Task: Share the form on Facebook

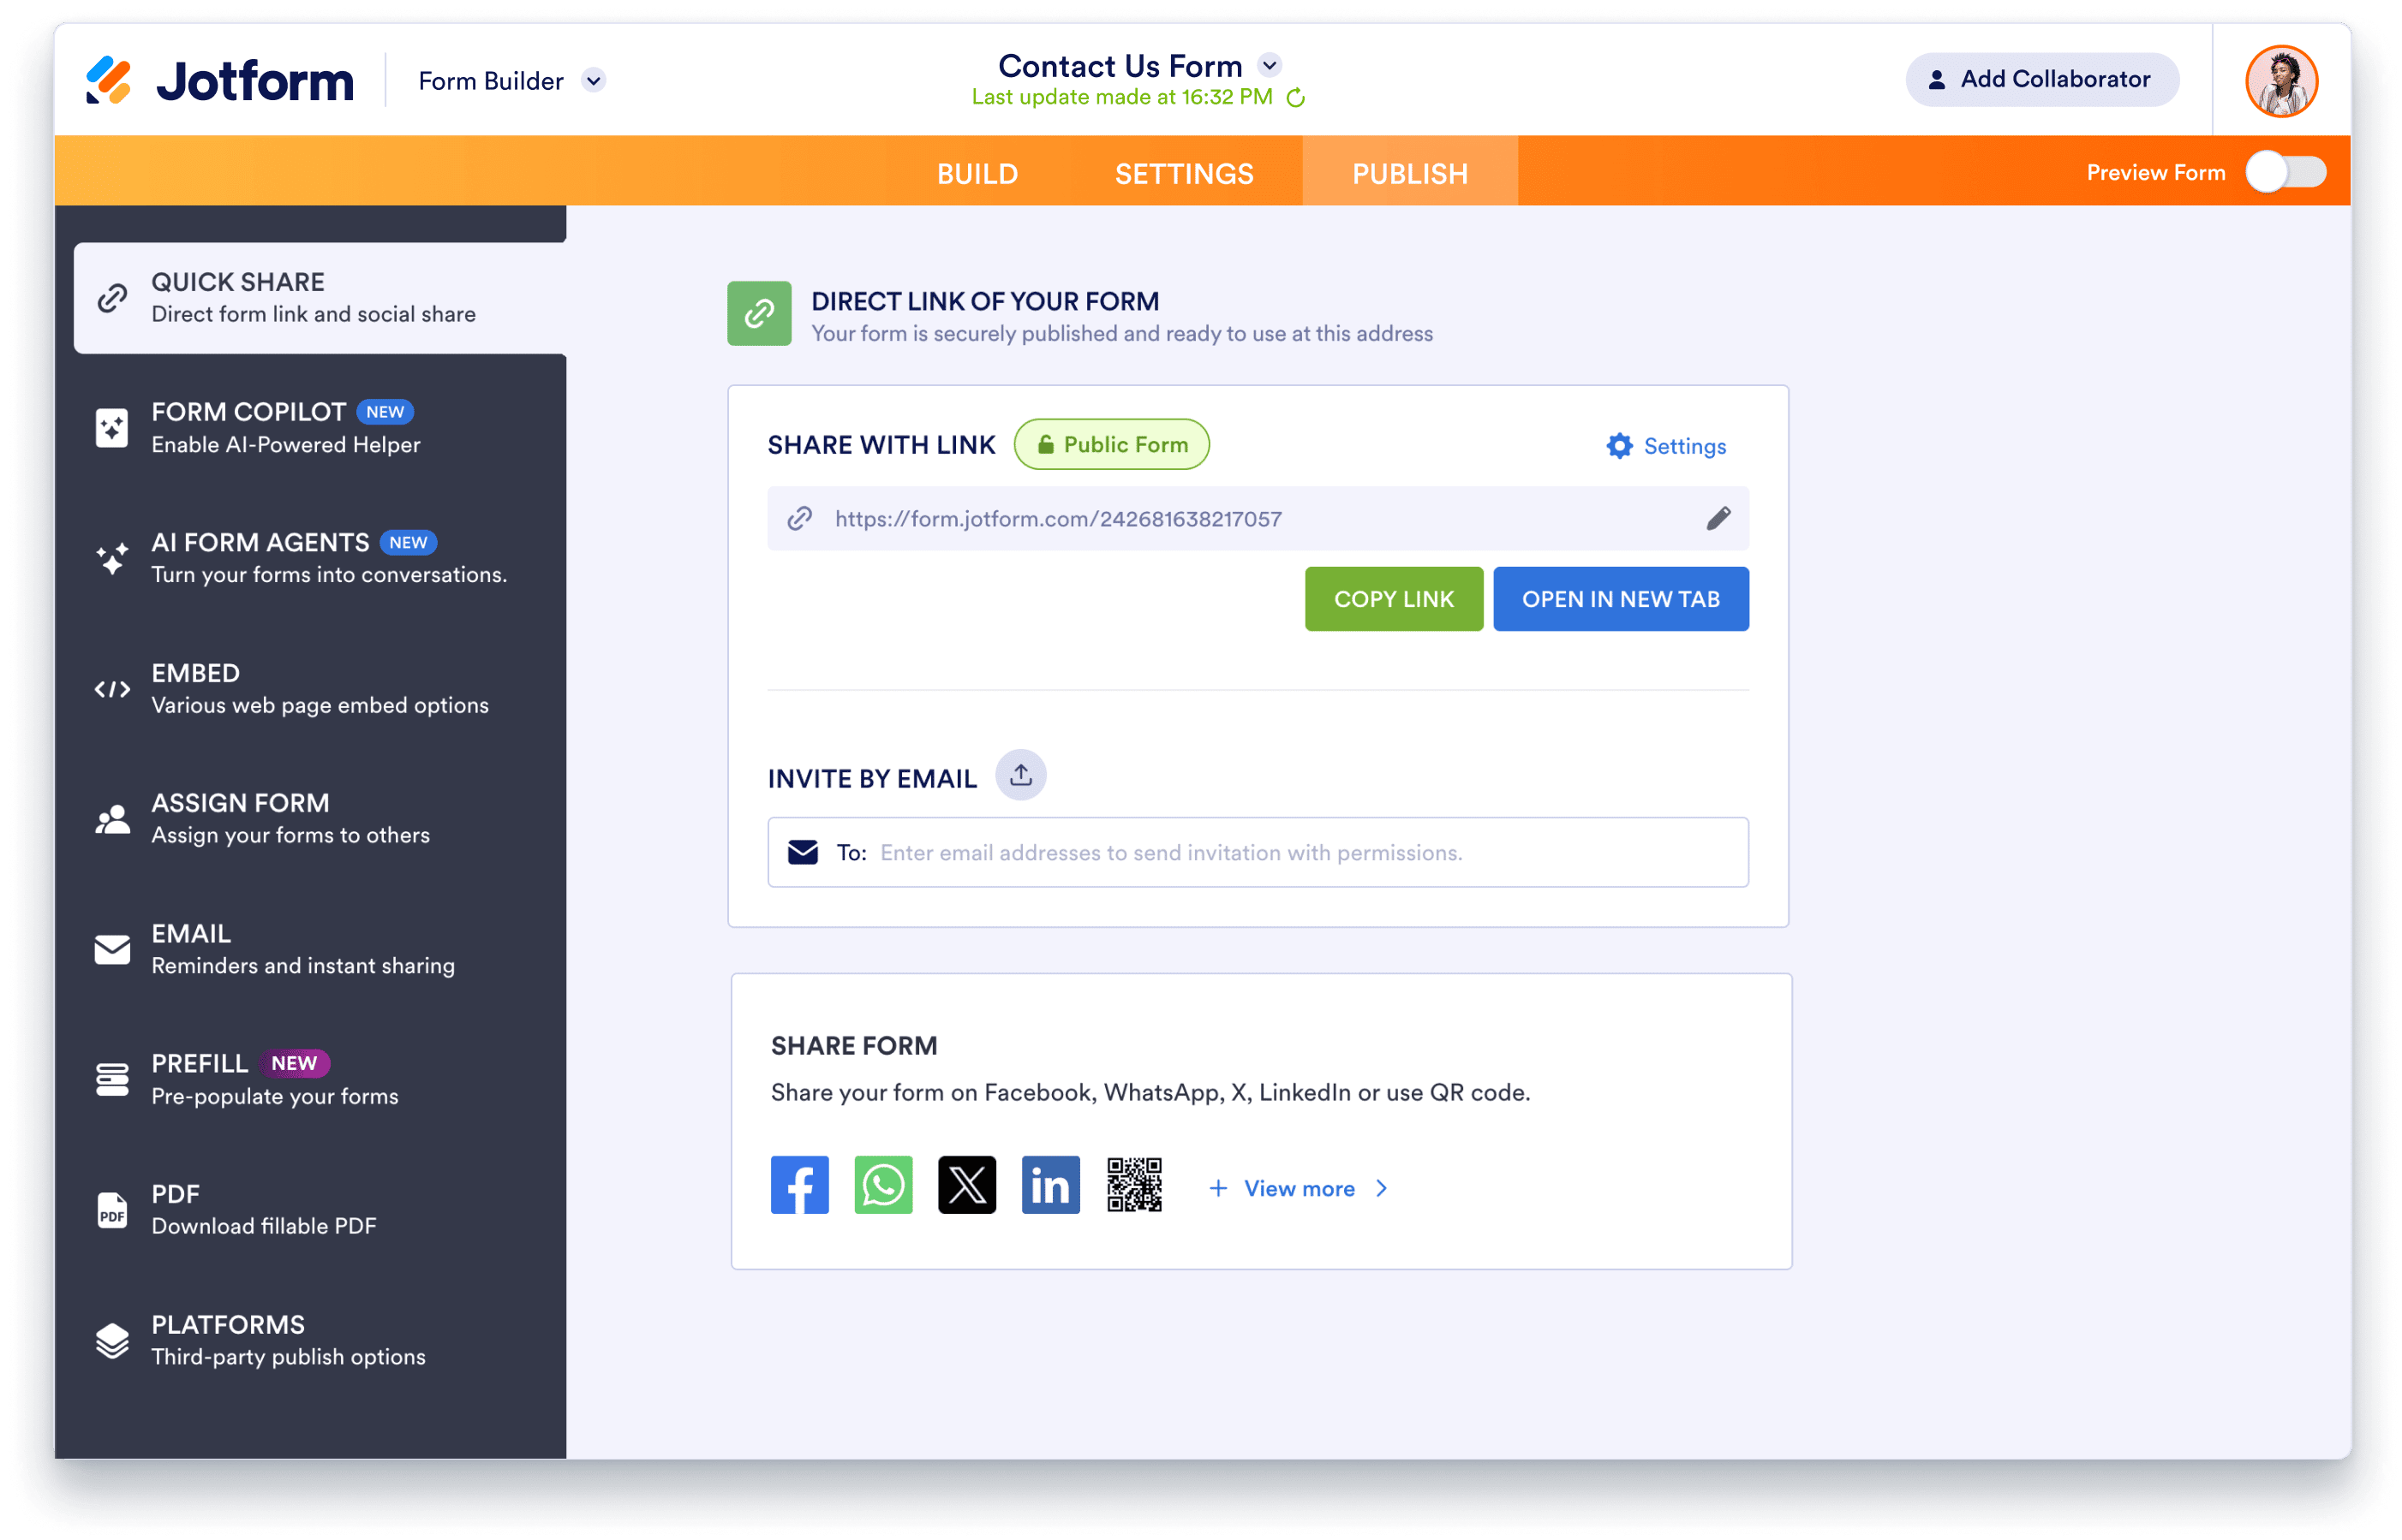Action: pyautogui.click(x=799, y=1185)
